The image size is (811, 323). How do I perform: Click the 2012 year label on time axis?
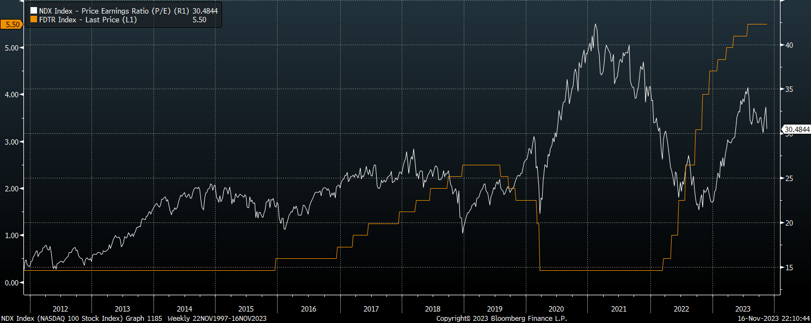[x=60, y=309]
